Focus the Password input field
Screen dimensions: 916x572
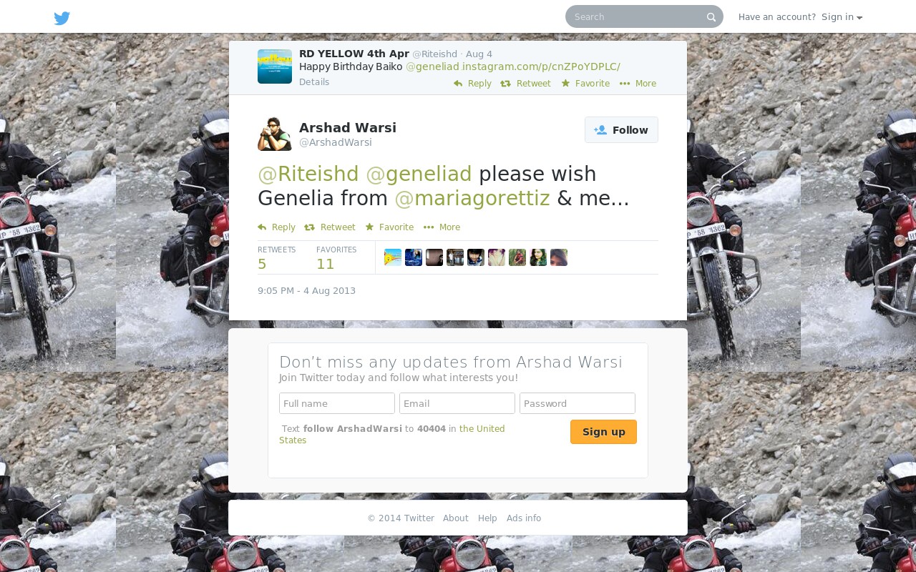coord(578,403)
